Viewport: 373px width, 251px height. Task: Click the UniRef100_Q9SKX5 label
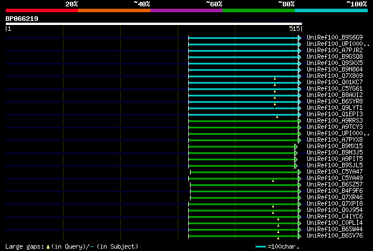click(x=335, y=63)
